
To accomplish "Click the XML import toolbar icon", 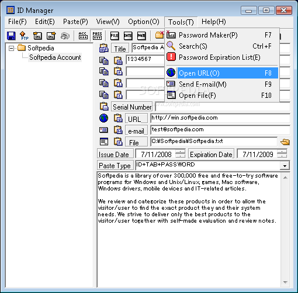I will pos(37,36).
